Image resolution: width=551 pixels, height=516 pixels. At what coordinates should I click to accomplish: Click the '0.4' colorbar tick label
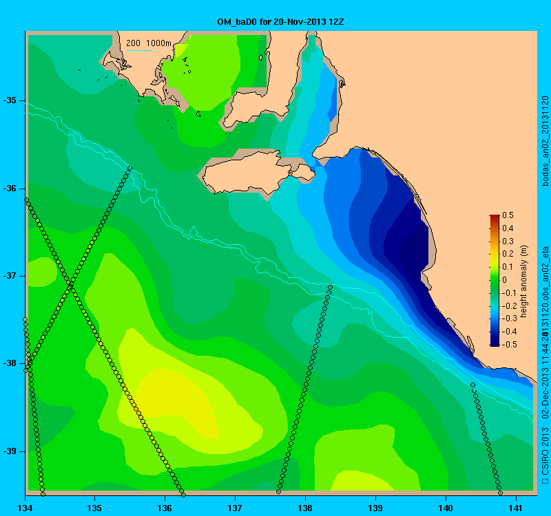[x=508, y=228]
